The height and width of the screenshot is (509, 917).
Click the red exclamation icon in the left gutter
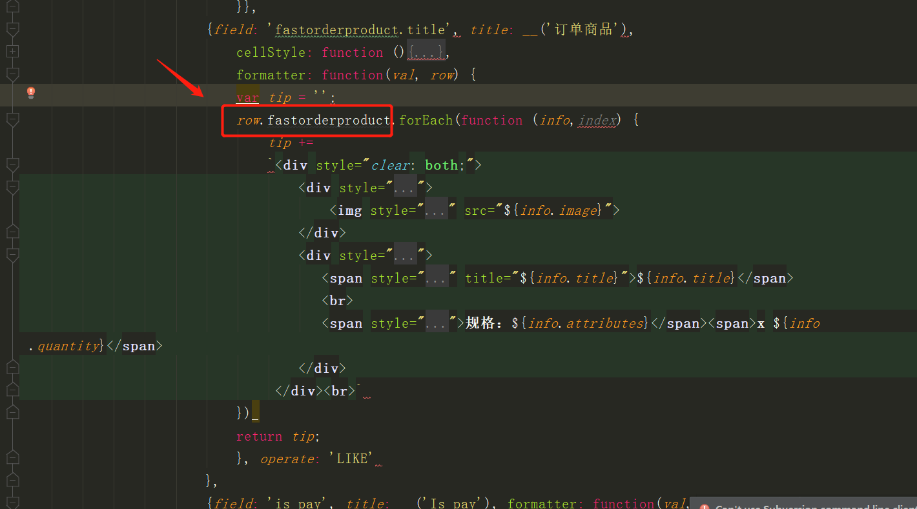point(30,93)
